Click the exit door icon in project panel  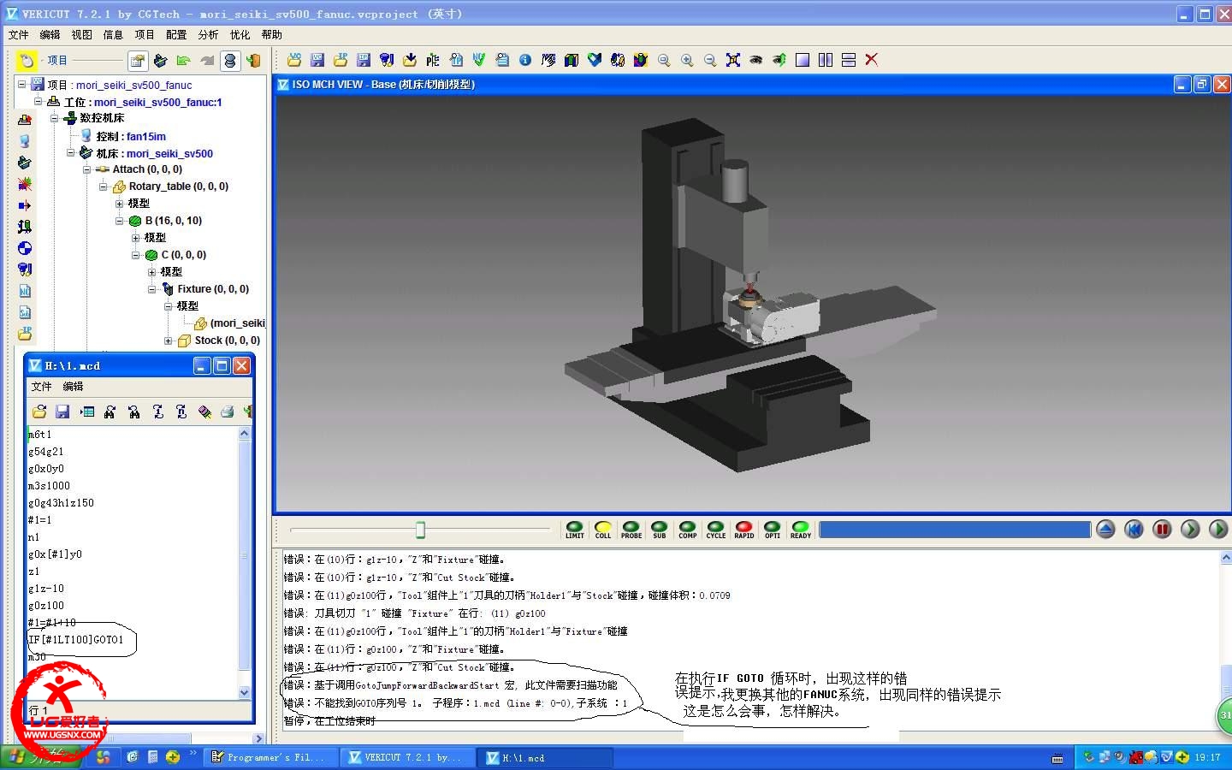[x=253, y=61]
